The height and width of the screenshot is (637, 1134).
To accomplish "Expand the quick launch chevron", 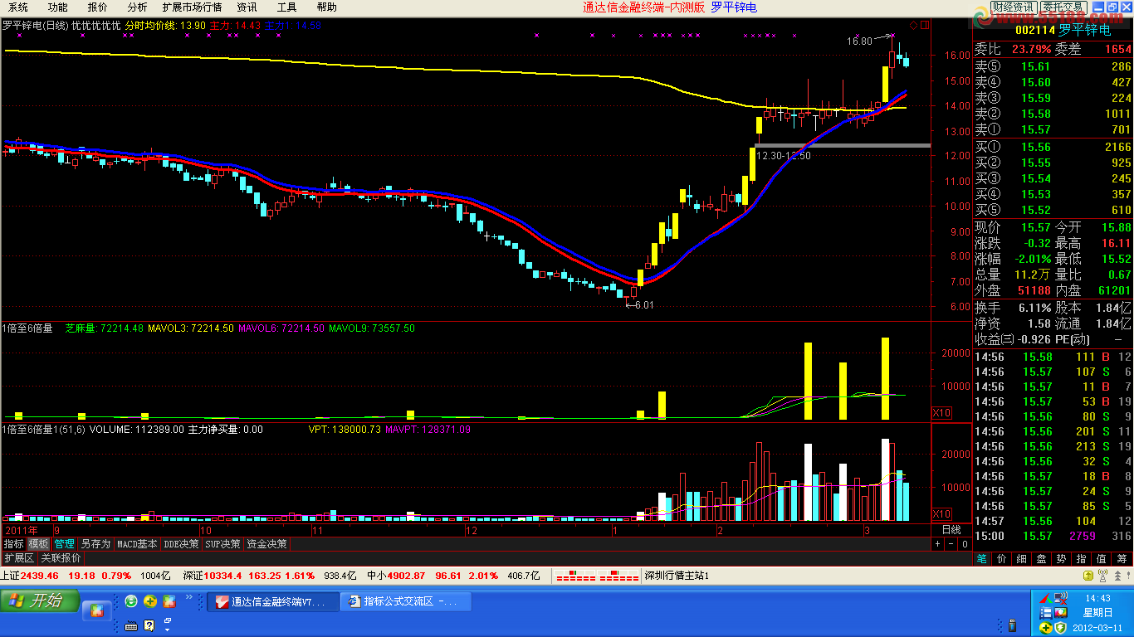I will click(189, 597).
